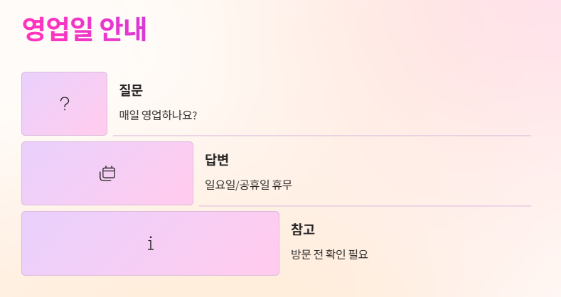Click the word 영업일 in the title
Viewport: 561px width, 297px height.
[58, 29]
